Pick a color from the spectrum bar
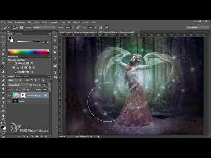This screenshot has height=158, width=211. 29,52
